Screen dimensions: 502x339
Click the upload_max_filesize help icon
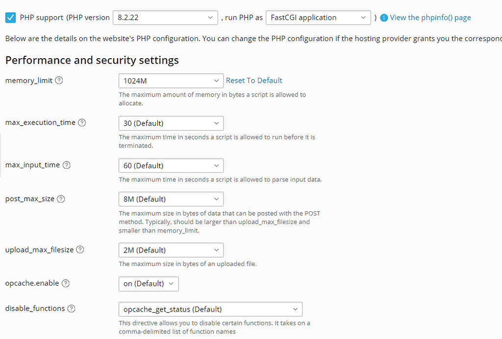pos(79,249)
